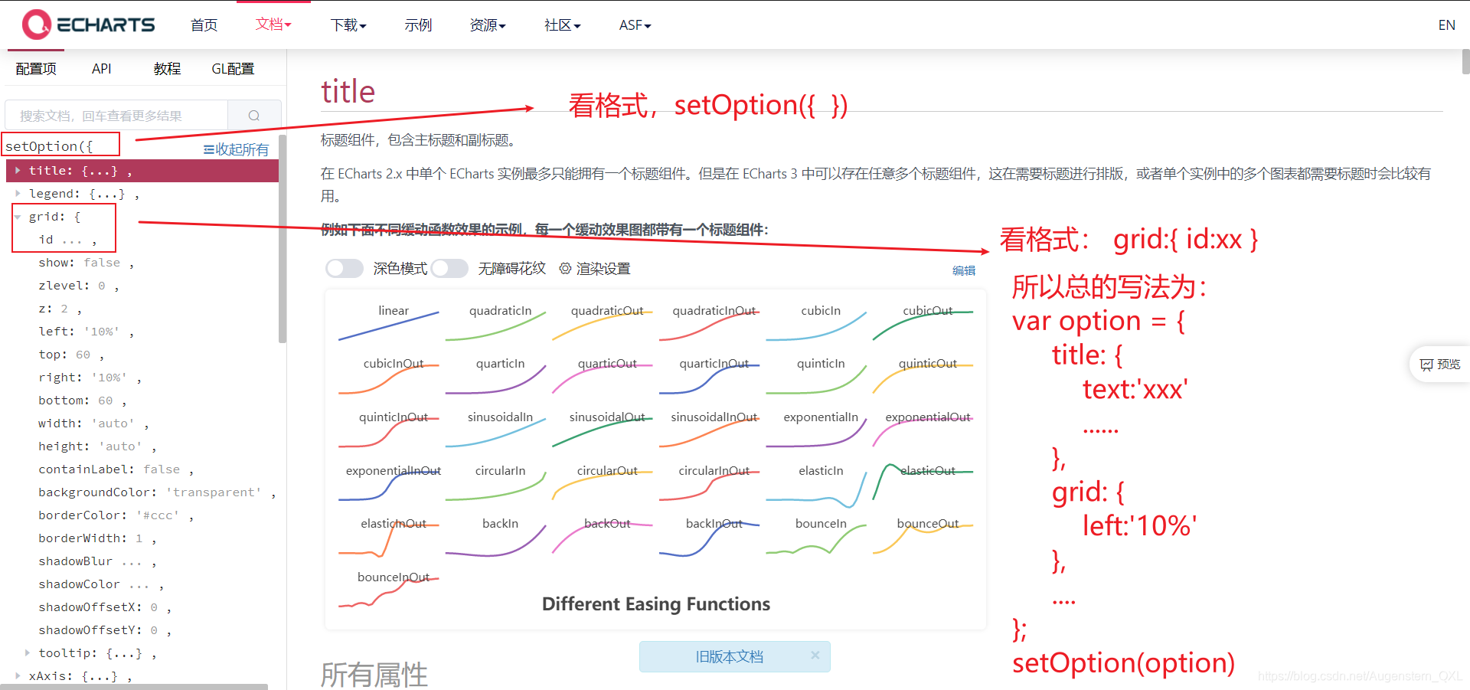Open the 社区 dropdown menu
1470x690 pixels.
(563, 25)
